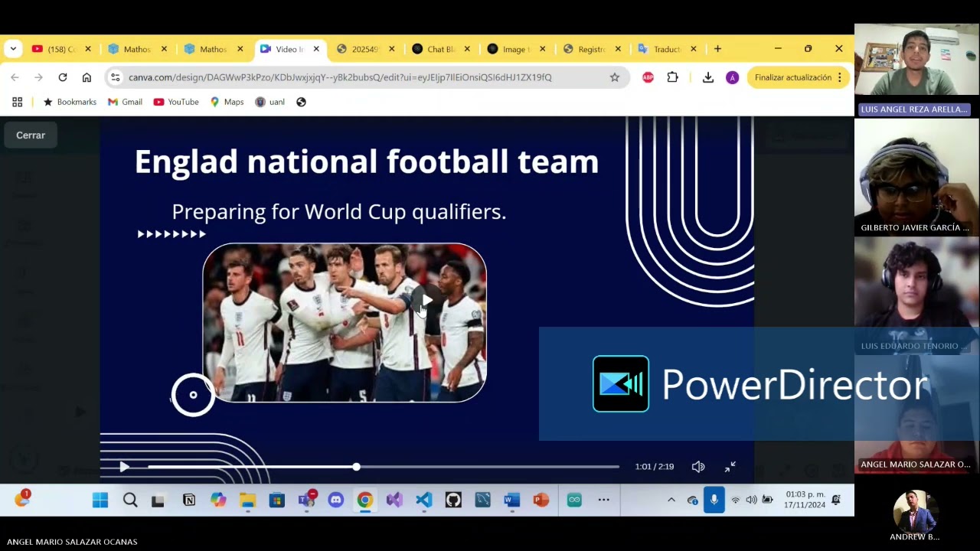Launch Notion from taskbar
Image resolution: width=980 pixels, height=551 pixels.
click(x=188, y=500)
